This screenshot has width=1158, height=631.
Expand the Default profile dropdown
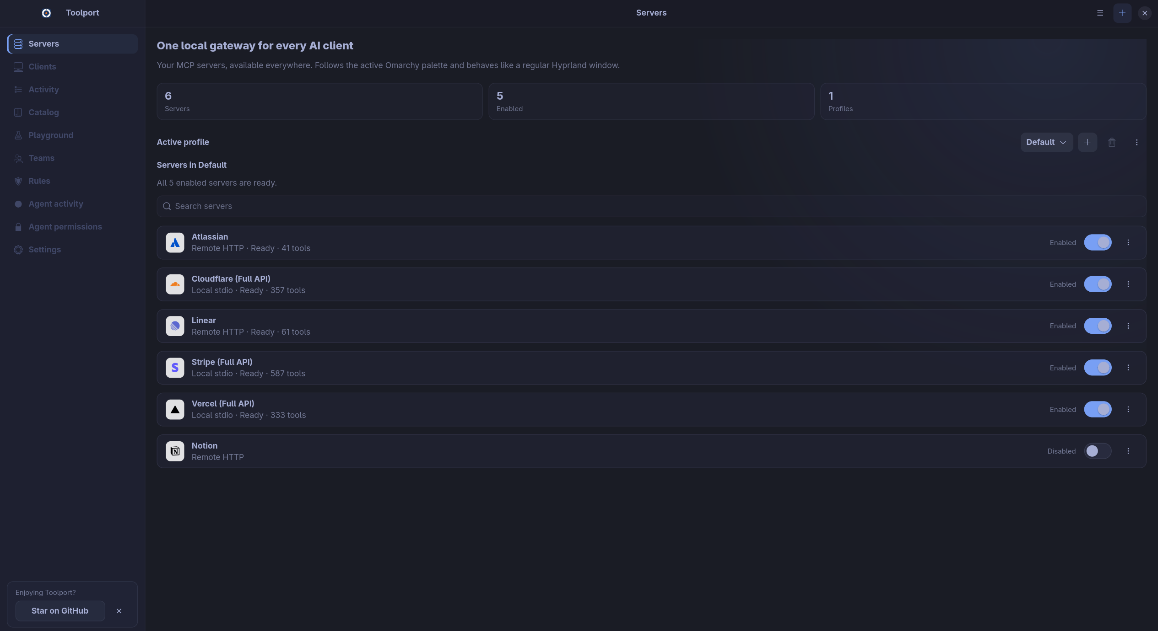[x=1046, y=142]
